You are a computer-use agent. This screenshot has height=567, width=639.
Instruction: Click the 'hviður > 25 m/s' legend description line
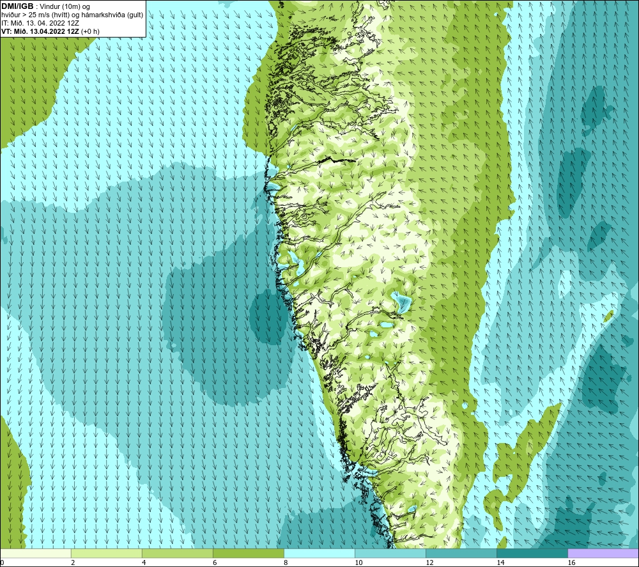[72, 15]
